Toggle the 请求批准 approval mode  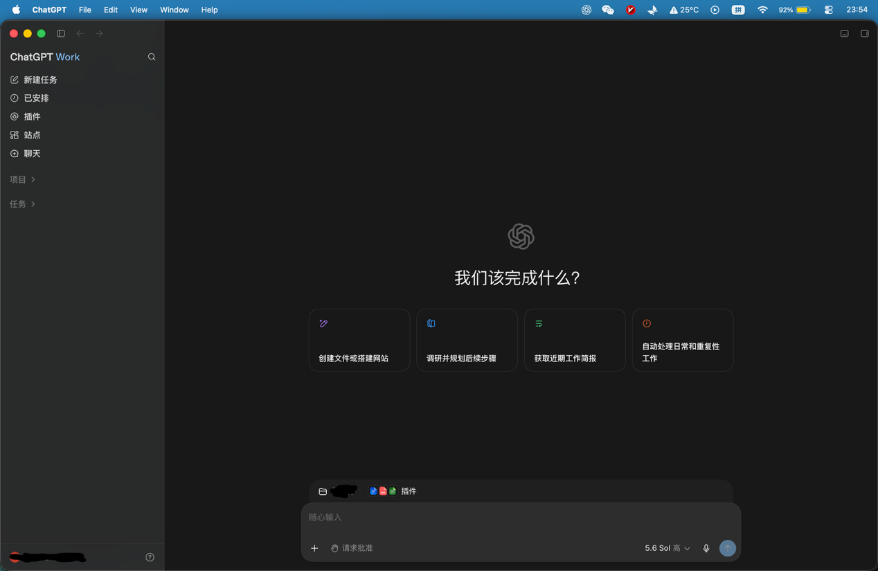pyautogui.click(x=352, y=548)
